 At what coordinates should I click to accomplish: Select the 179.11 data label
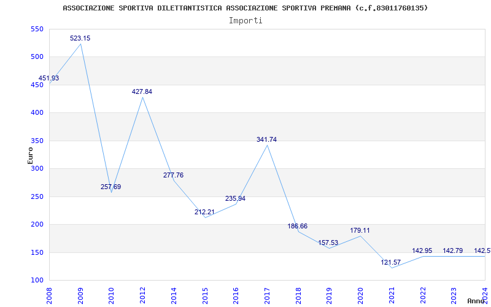360,231
